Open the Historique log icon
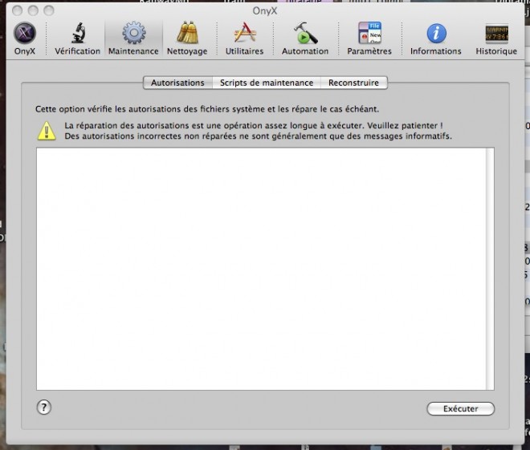This screenshot has width=530, height=450. click(496, 34)
